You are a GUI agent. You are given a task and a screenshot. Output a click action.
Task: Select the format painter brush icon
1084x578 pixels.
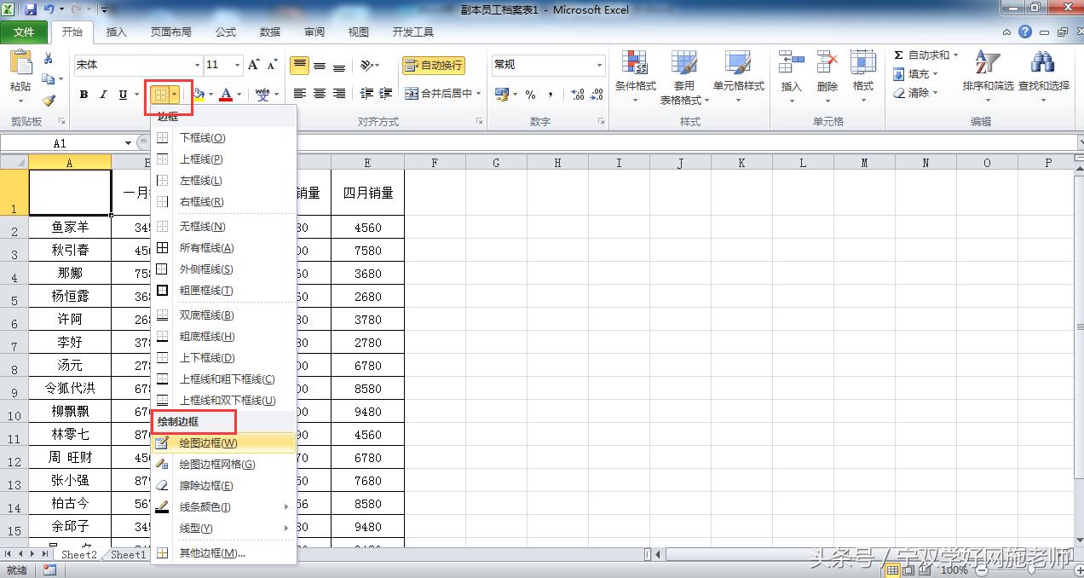pos(49,100)
